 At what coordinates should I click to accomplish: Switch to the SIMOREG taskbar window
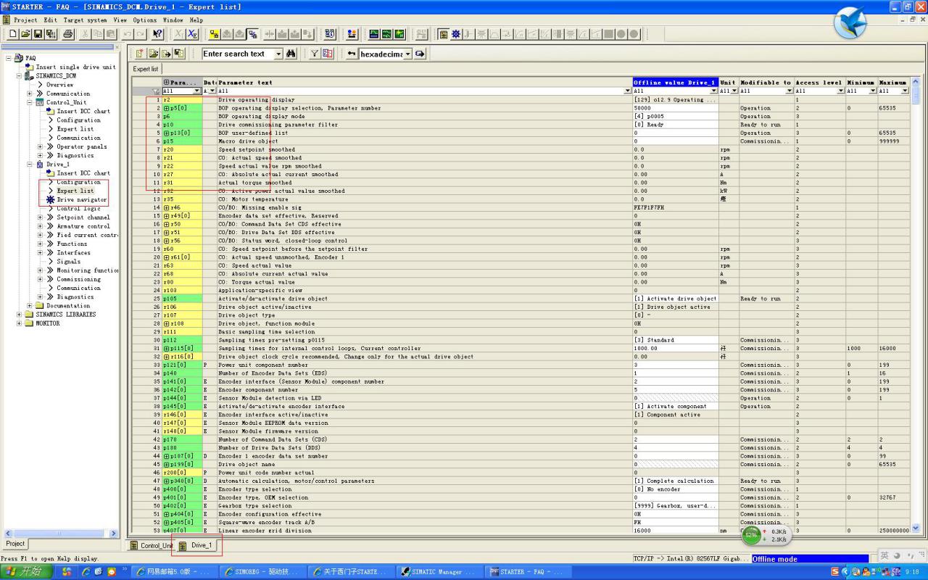pyautogui.click(x=262, y=572)
